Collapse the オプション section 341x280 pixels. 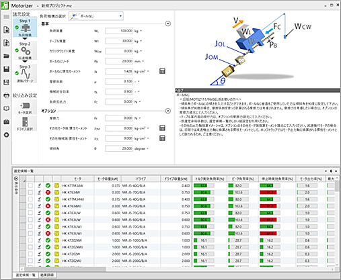168,111
